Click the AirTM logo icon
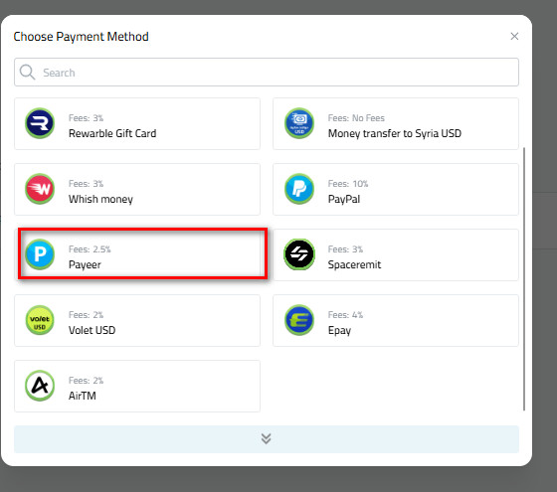This screenshot has height=492, width=557. tap(40, 386)
